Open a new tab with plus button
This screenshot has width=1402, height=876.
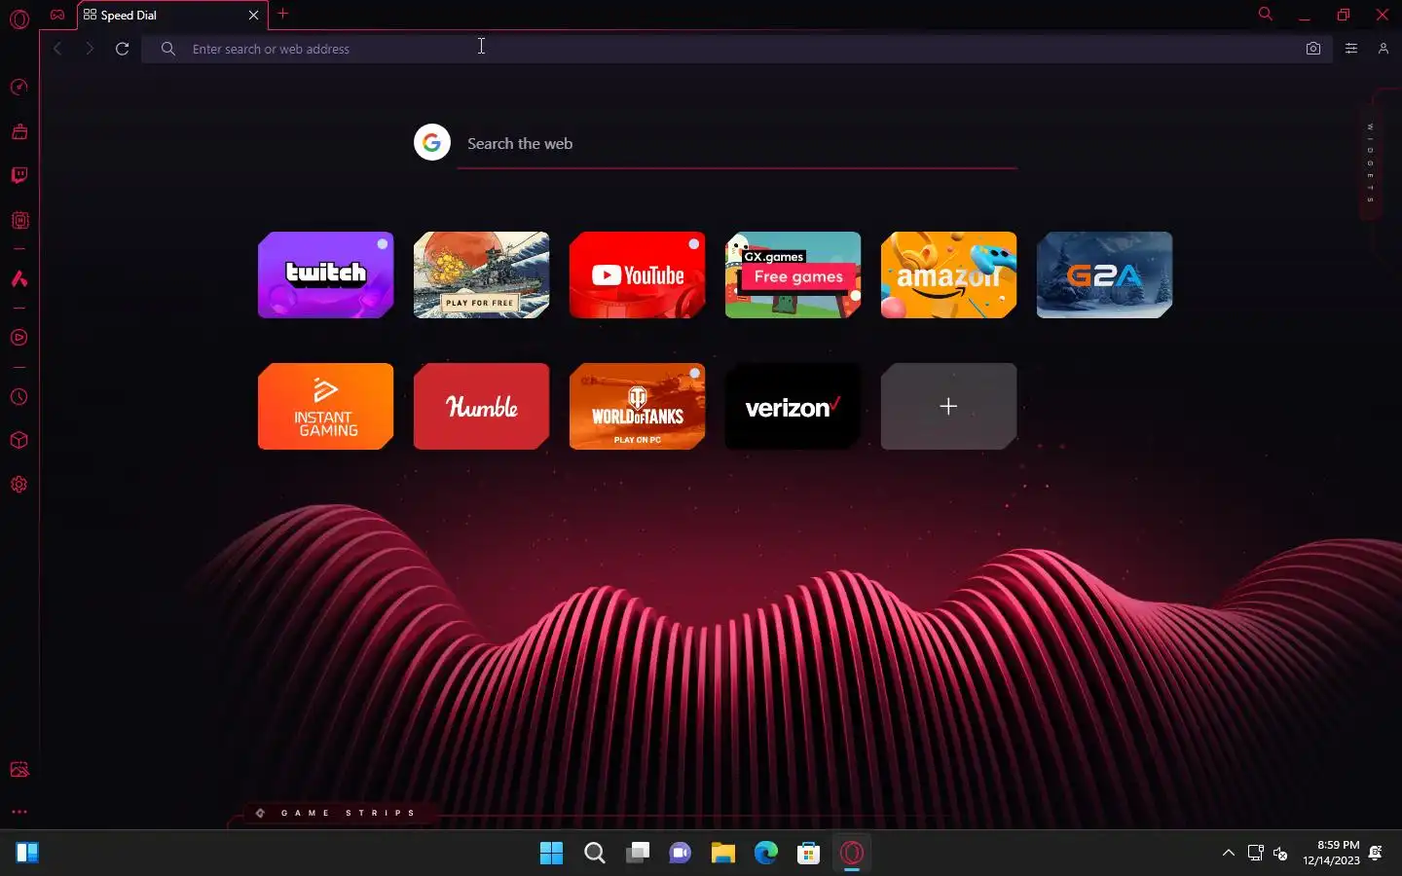tap(283, 15)
